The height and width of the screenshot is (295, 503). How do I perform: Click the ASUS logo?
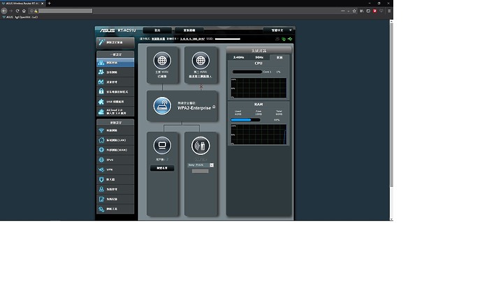click(107, 31)
